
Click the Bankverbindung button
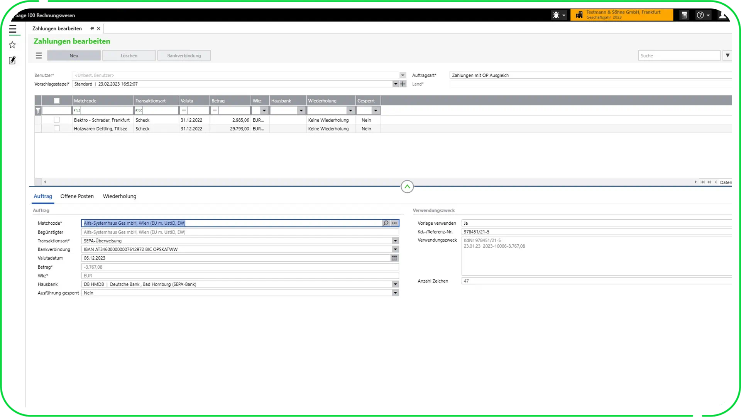[x=184, y=55]
